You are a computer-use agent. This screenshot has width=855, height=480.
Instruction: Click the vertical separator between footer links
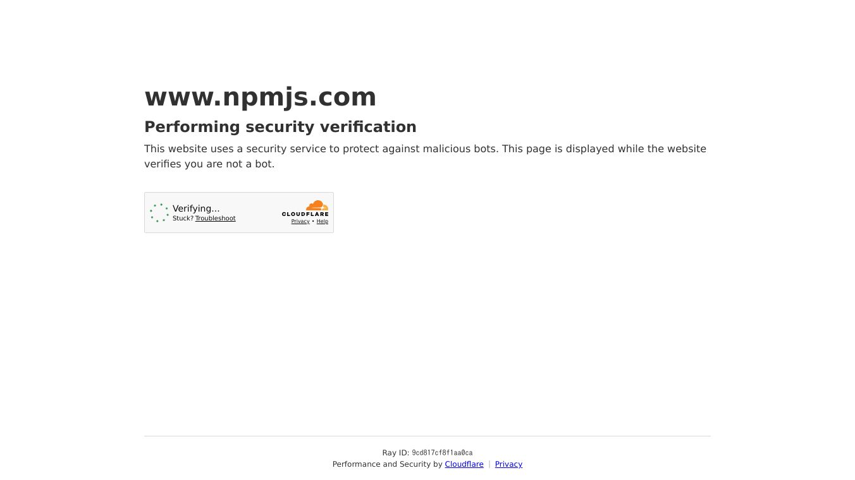[489, 464]
